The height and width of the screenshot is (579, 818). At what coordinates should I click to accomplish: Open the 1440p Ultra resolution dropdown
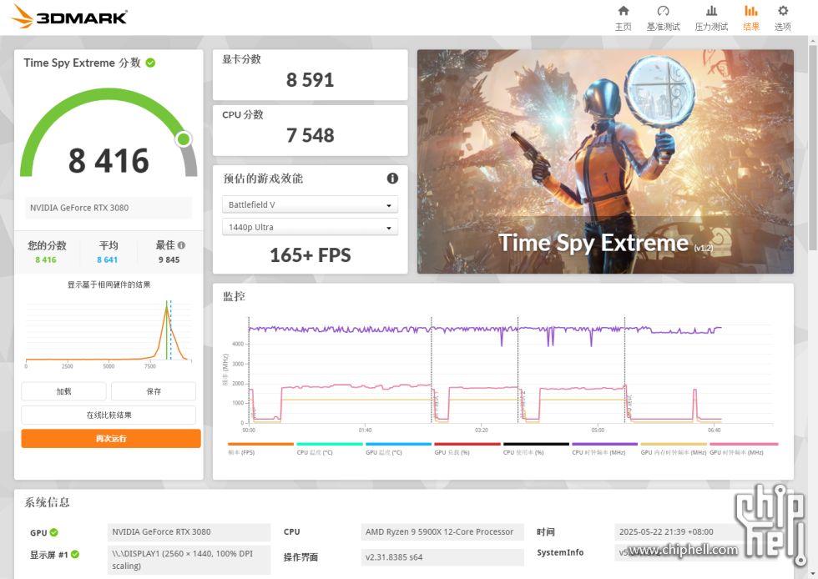click(x=310, y=227)
